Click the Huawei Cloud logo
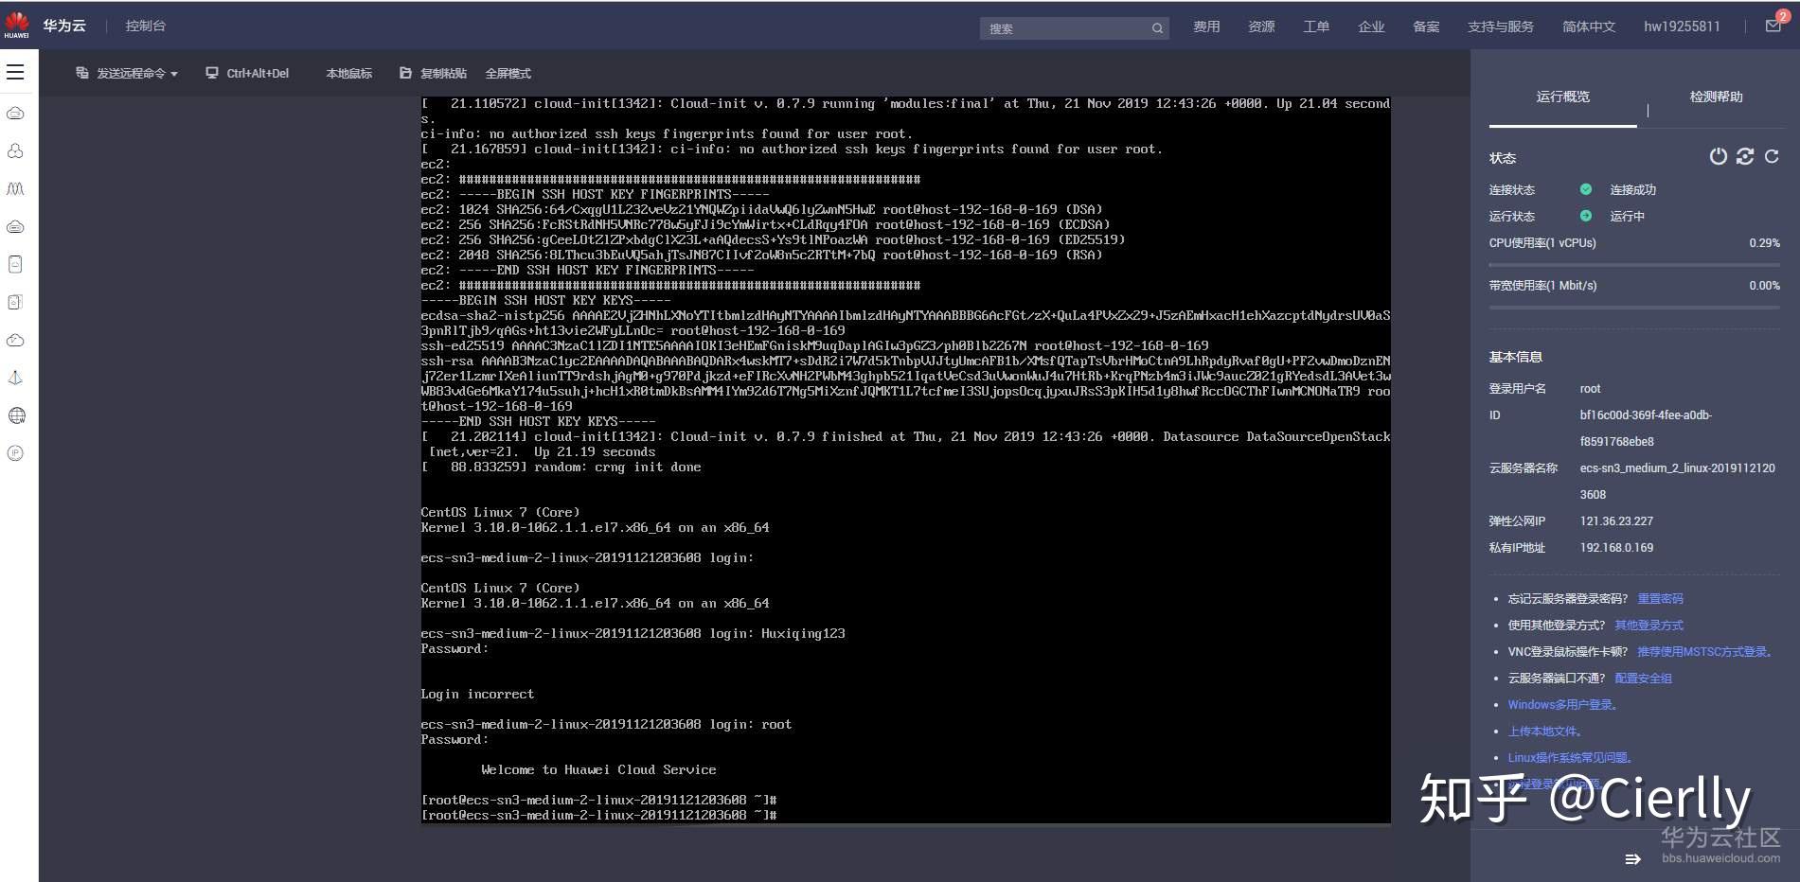Image resolution: width=1800 pixels, height=882 pixels. point(16,26)
